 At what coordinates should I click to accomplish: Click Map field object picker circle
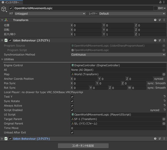tap(164, 74)
